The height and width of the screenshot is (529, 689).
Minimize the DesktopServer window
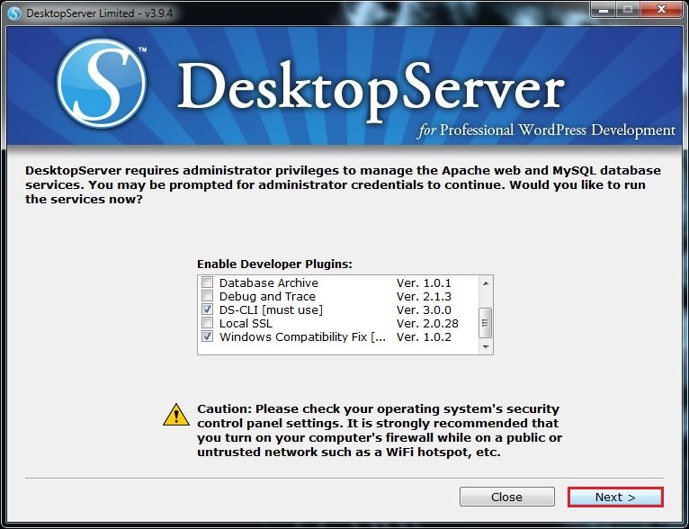(x=604, y=10)
